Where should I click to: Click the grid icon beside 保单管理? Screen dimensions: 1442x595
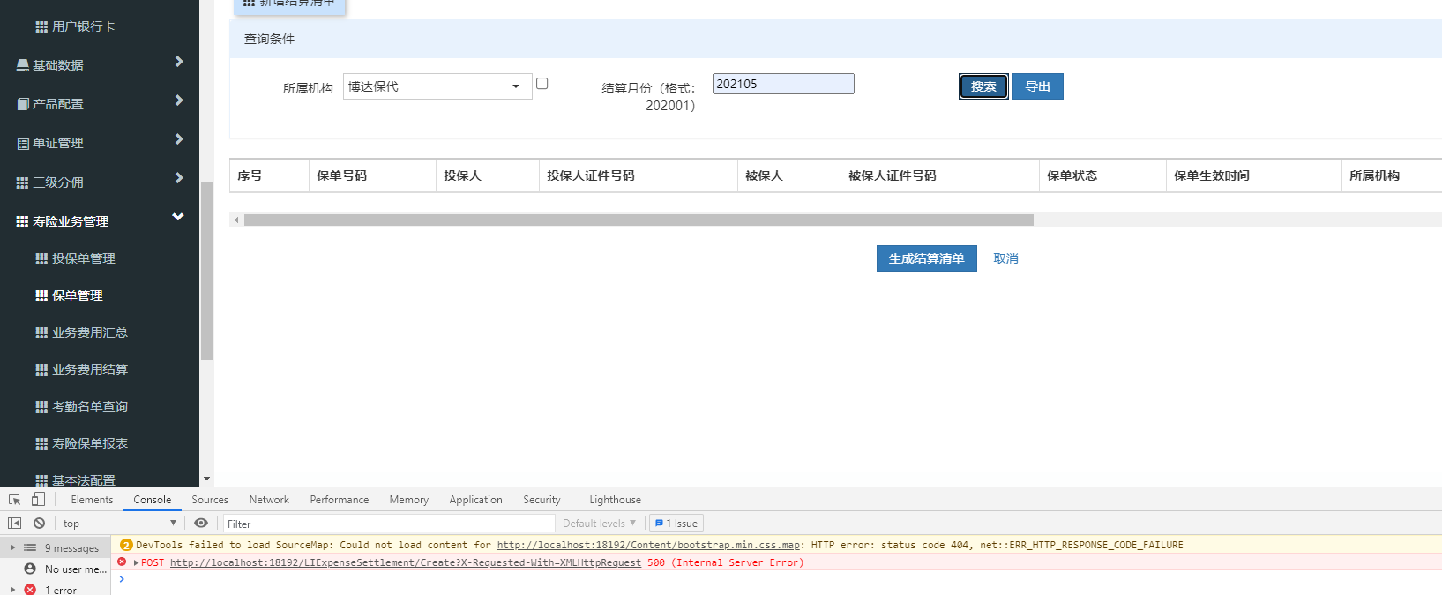[41, 295]
